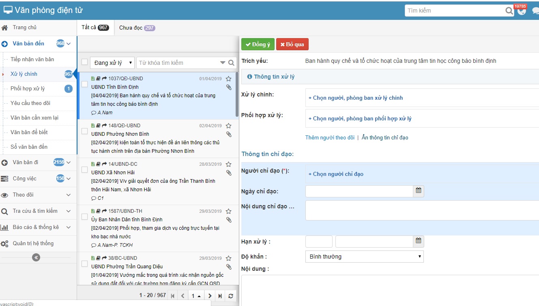The image size is (539, 306).
Task: Open attachment paperclip of 1587/UBND-TH
Action: tap(229, 220)
